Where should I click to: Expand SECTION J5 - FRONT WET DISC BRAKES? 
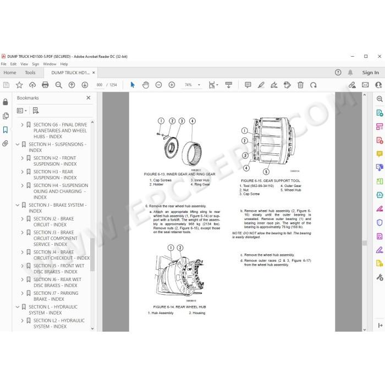point(22,266)
